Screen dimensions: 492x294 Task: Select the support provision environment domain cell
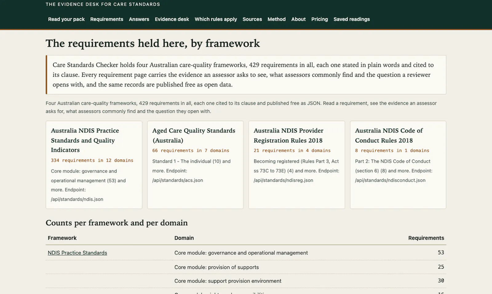pos(228,281)
